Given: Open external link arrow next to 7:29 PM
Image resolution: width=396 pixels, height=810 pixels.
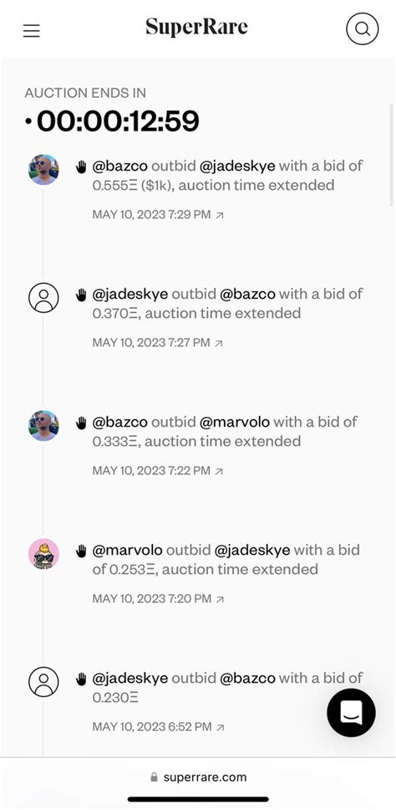Looking at the screenshot, I should click(x=220, y=215).
